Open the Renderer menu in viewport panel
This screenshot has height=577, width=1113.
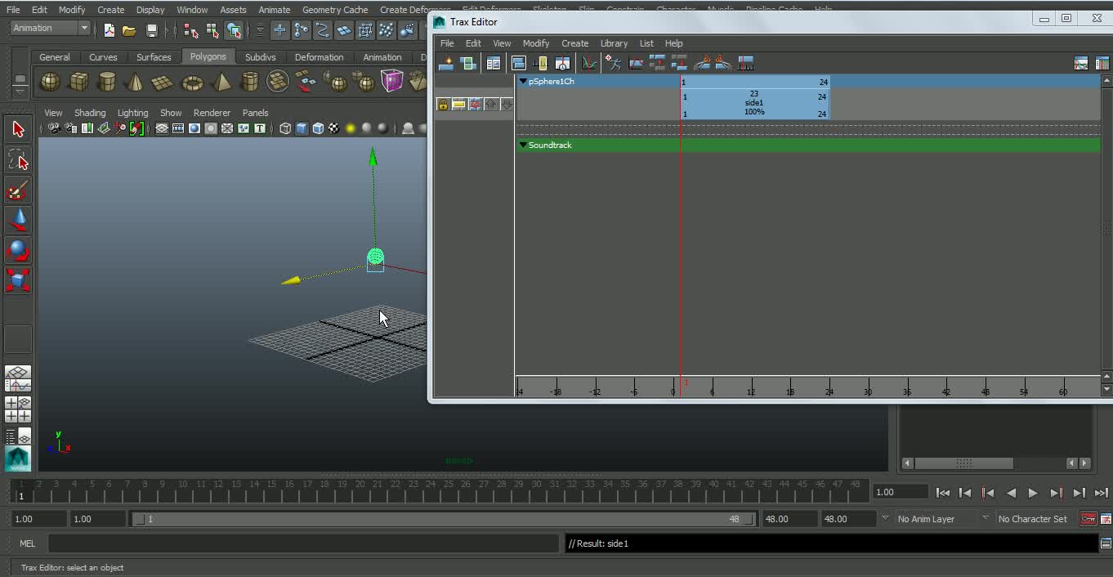[x=212, y=113]
